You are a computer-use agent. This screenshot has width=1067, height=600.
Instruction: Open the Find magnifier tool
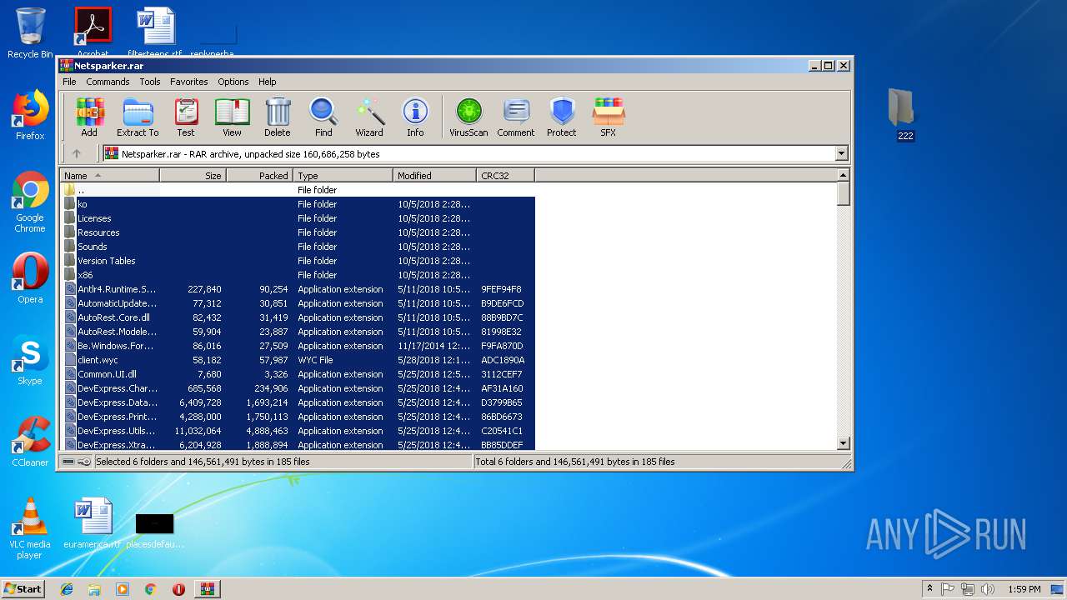pos(323,117)
